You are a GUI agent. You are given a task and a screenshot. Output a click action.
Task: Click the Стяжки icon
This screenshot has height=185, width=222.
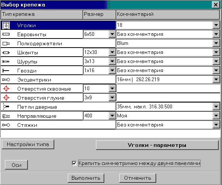point(6,125)
